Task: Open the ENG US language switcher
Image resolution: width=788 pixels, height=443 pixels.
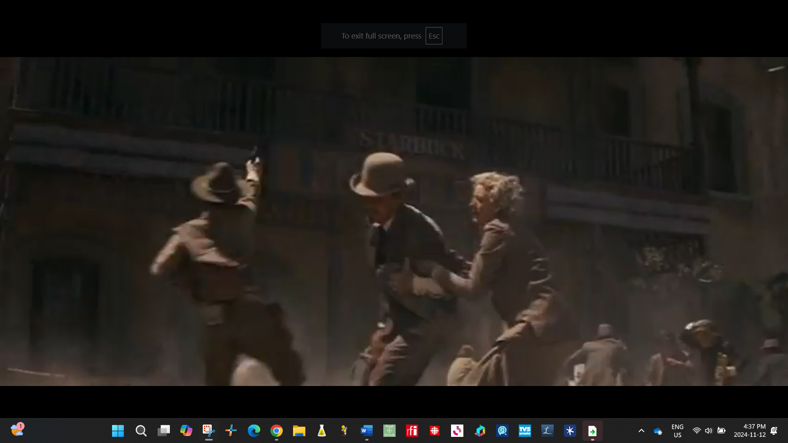Action: click(677, 431)
